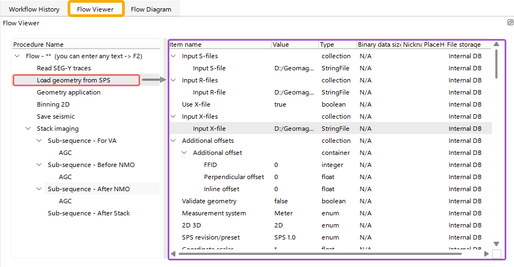Screen dimensions: 514x267
Task: Collapse the top-level Flow node
Action: [x=17, y=56]
